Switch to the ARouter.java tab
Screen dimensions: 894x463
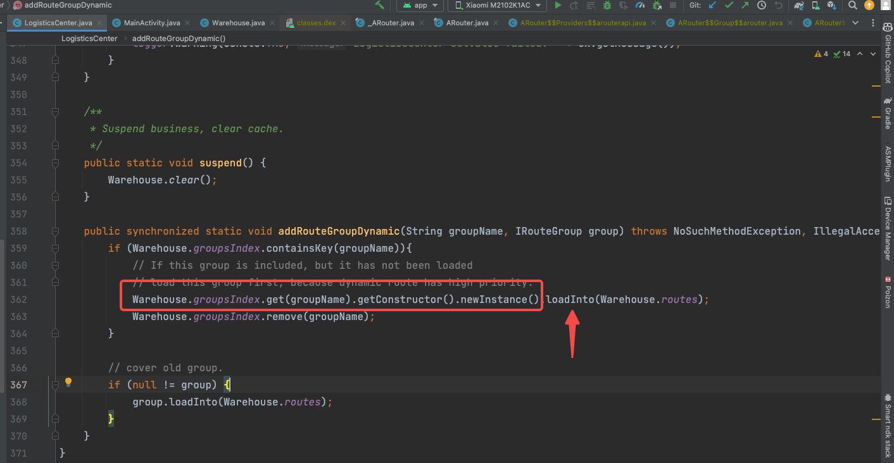[467, 23]
